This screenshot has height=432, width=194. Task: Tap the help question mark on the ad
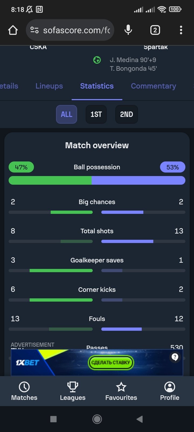pyautogui.click(x=175, y=357)
